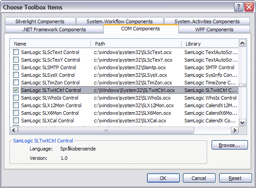
Task: Sort list by Path column header
Action: pyautogui.click(x=136, y=44)
